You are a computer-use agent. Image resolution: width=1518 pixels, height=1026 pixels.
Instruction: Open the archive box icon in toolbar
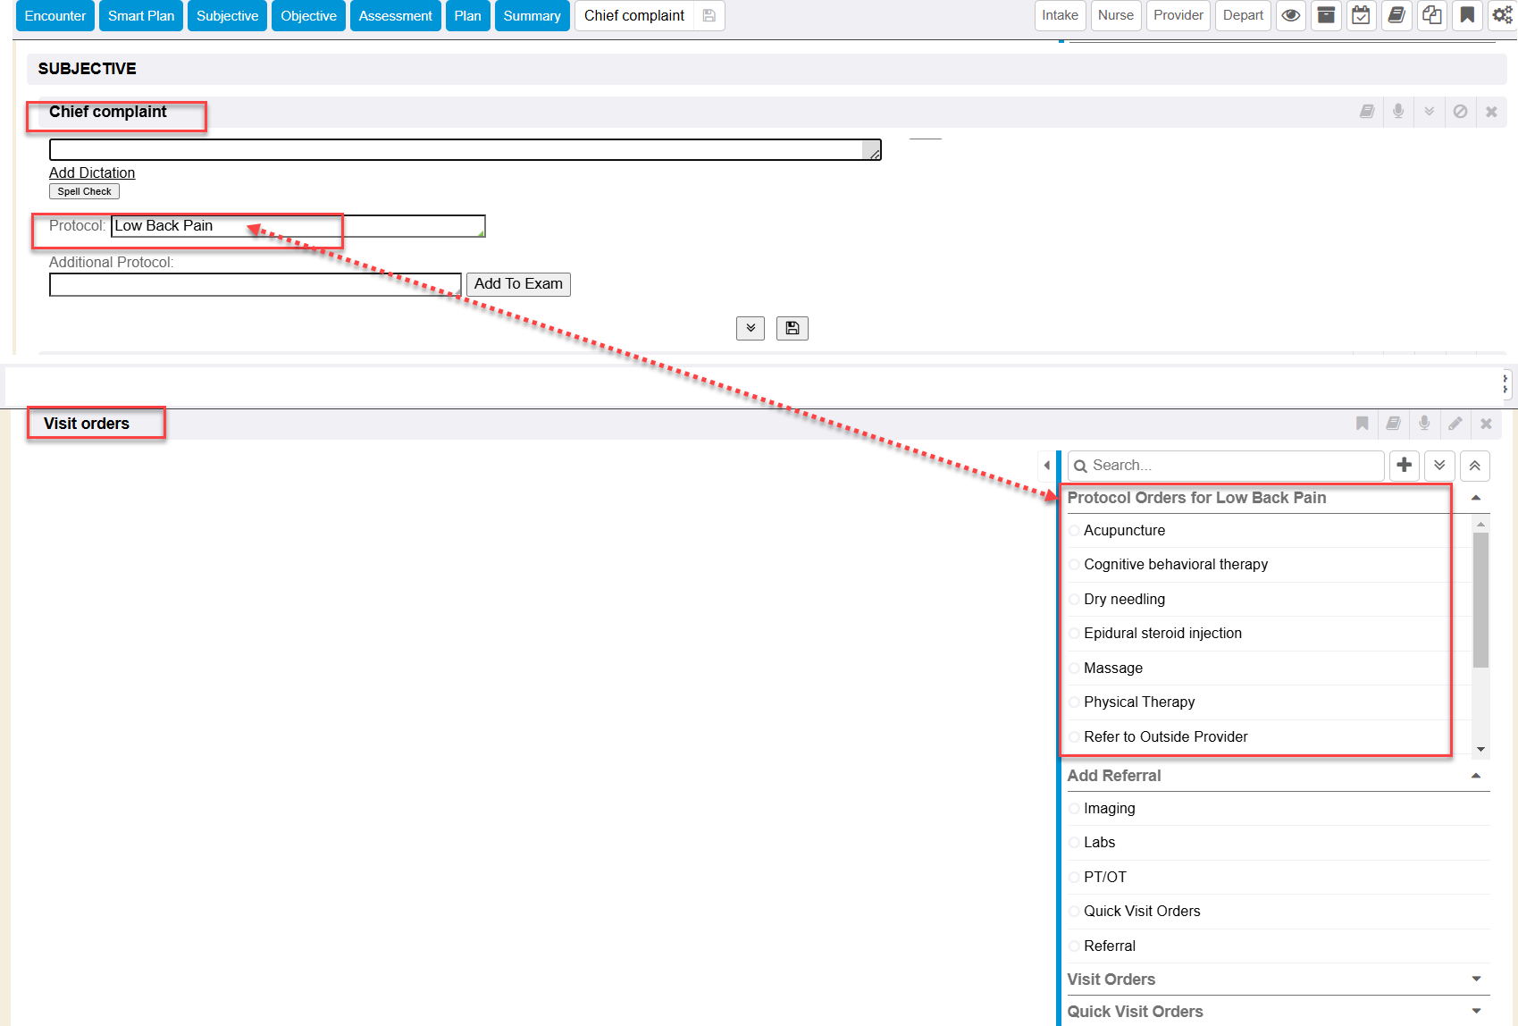(1326, 16)
